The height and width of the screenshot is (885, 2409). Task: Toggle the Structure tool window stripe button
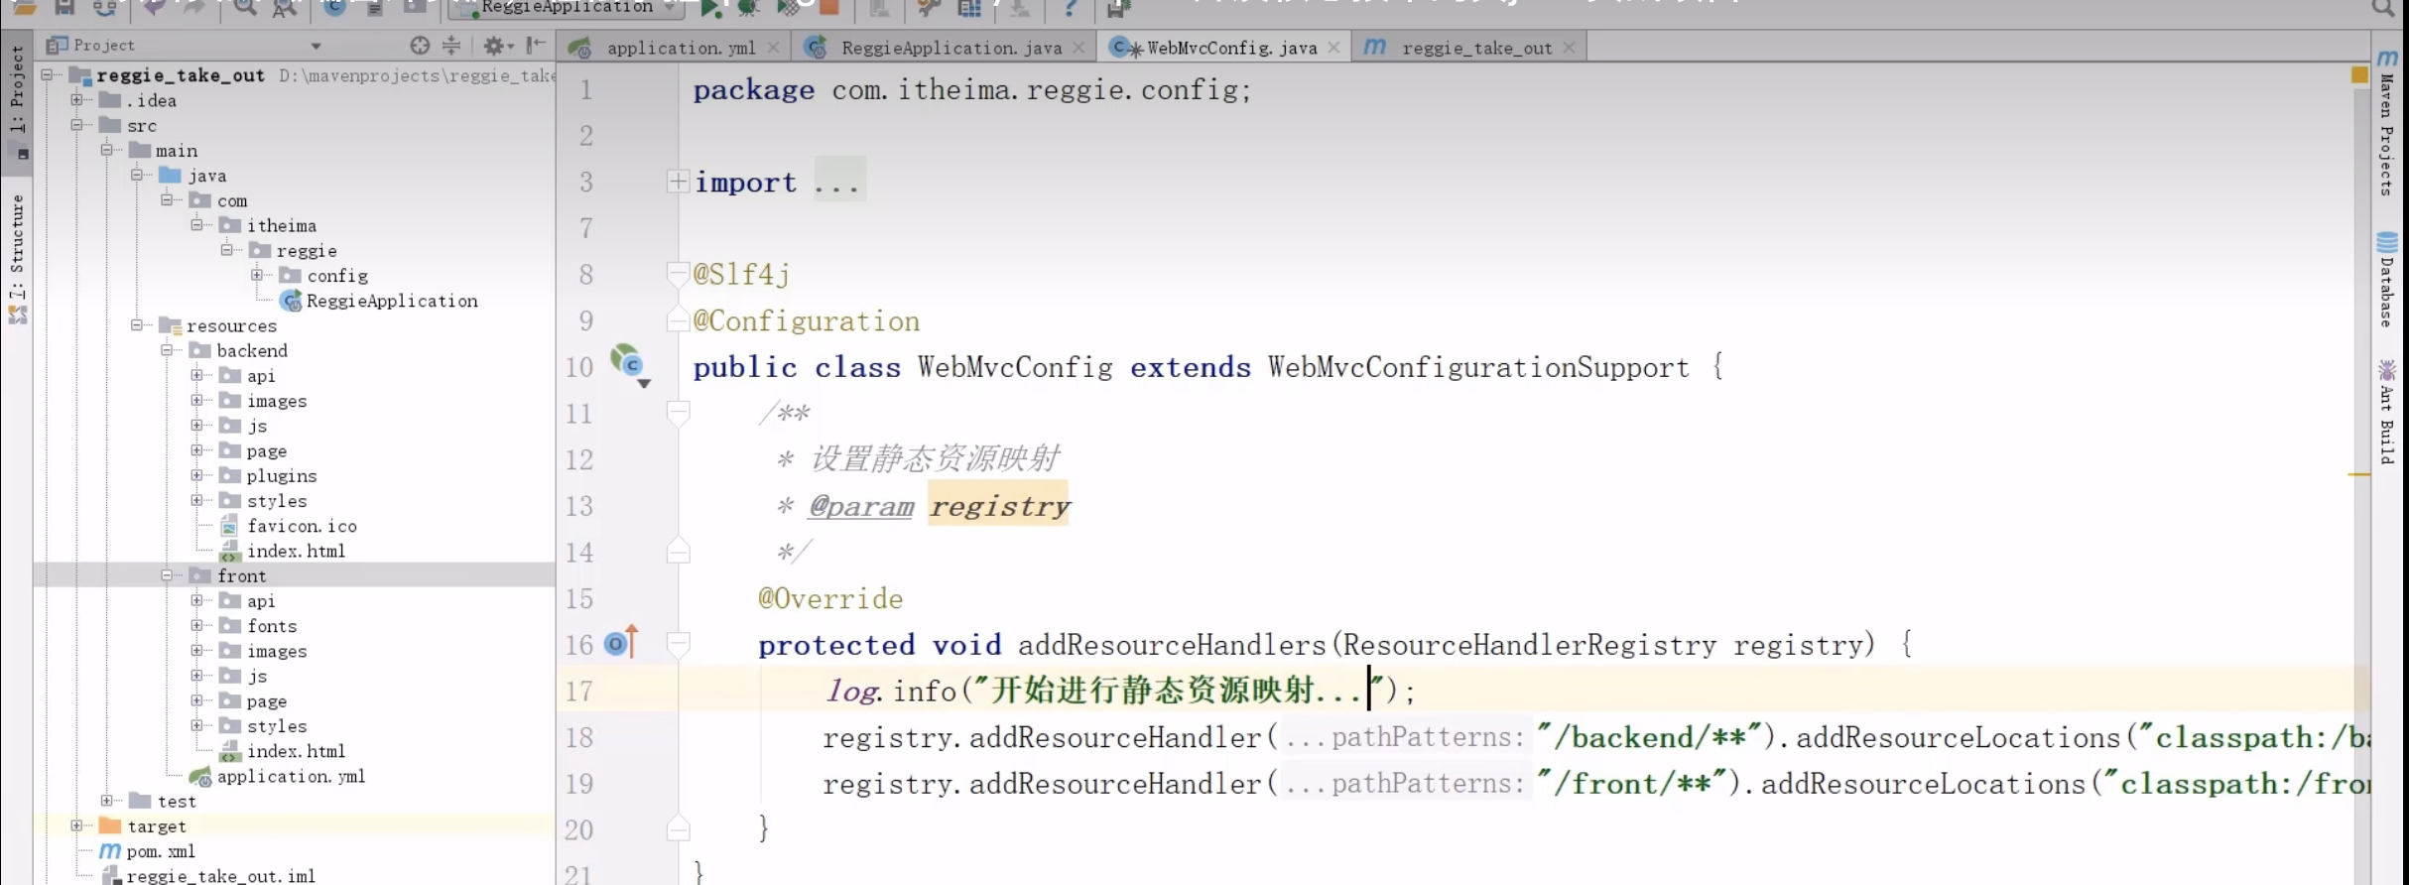17,258
